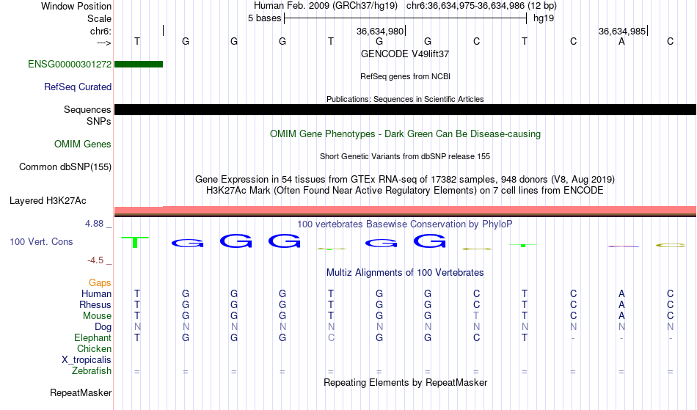Click the 36,634,980 position marker
This screenshot has width=697, height=410.
click(x=380, y=31)
